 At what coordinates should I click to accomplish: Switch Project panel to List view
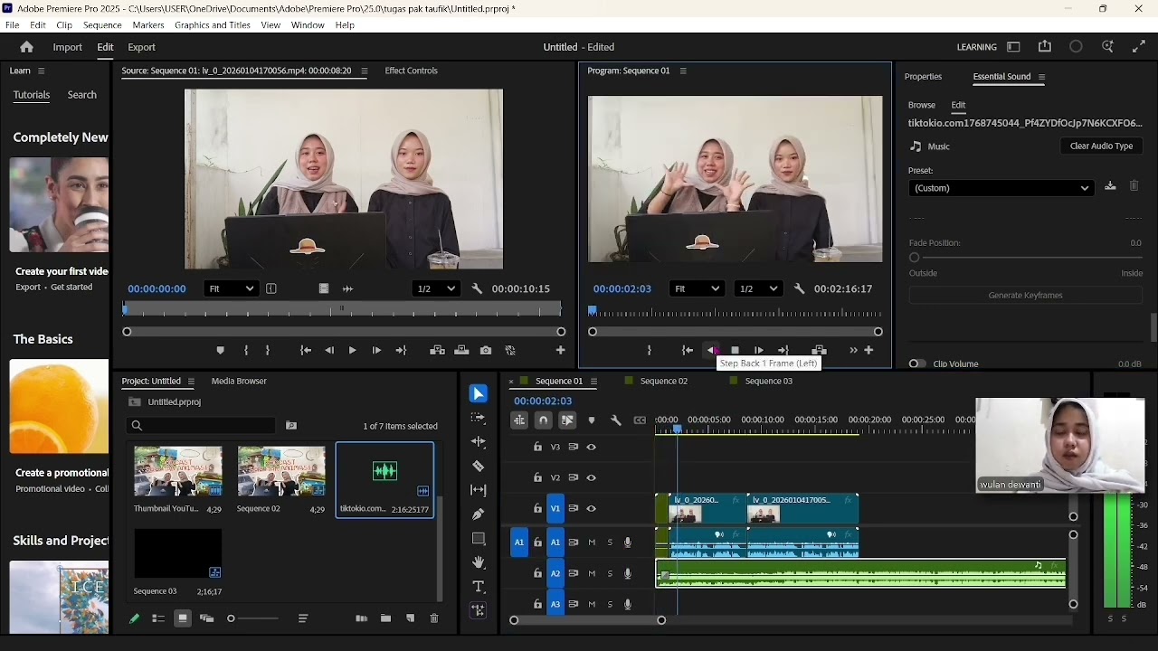[158, 618]
